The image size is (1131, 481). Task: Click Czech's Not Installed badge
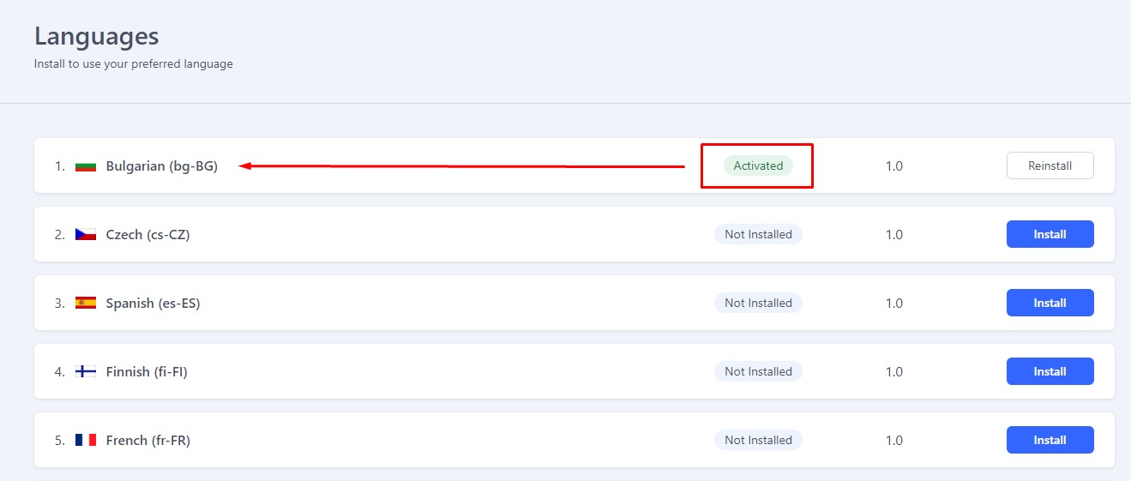point(758,234)
